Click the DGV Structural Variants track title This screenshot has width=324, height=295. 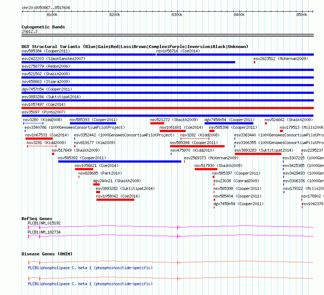tap(135, 47)
